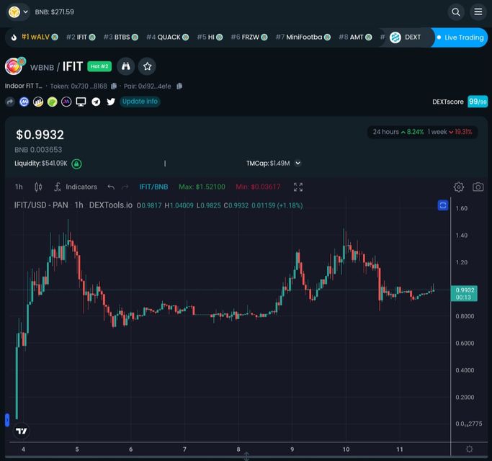Click the 1.60 price scale label
This screenshot has height=461, width=492.
(x=461, y=208)
